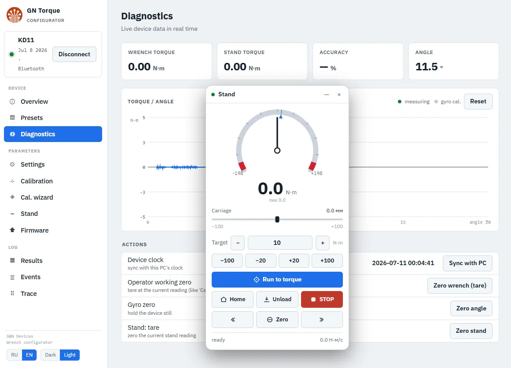Click the Firmware upload arrow icon

(12, 230)
